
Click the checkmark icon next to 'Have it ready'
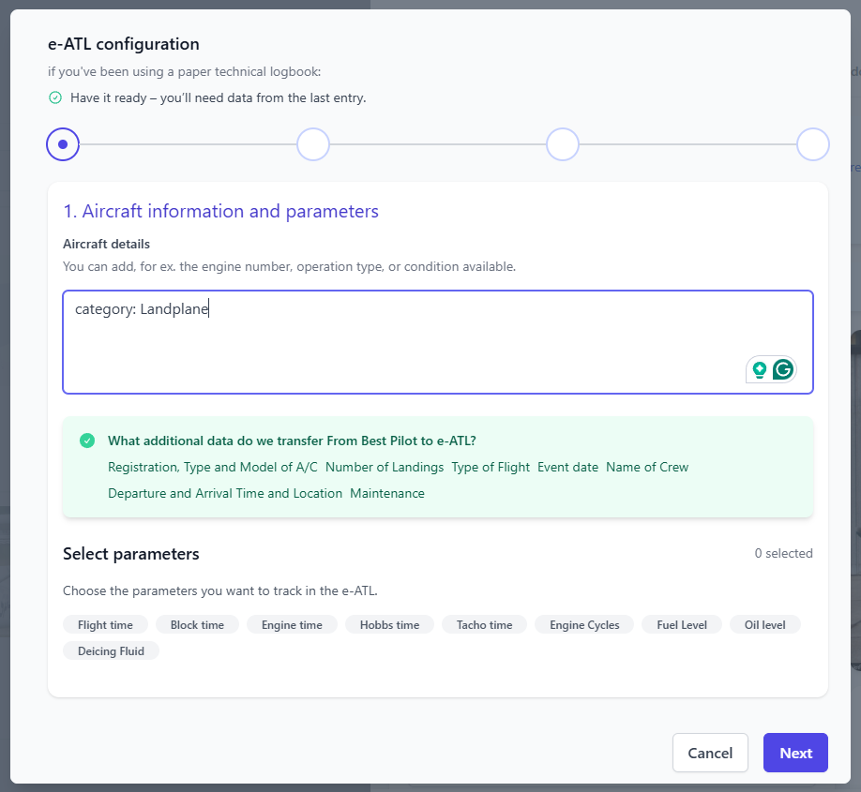pyautogui.click(x=55, y=97)
